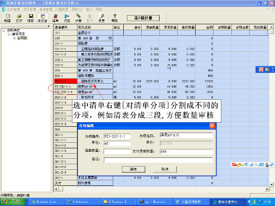Screen dimensions: 275x206
Task: Click the 保存 (Save) toolbar icon
Action: point(30,17)
